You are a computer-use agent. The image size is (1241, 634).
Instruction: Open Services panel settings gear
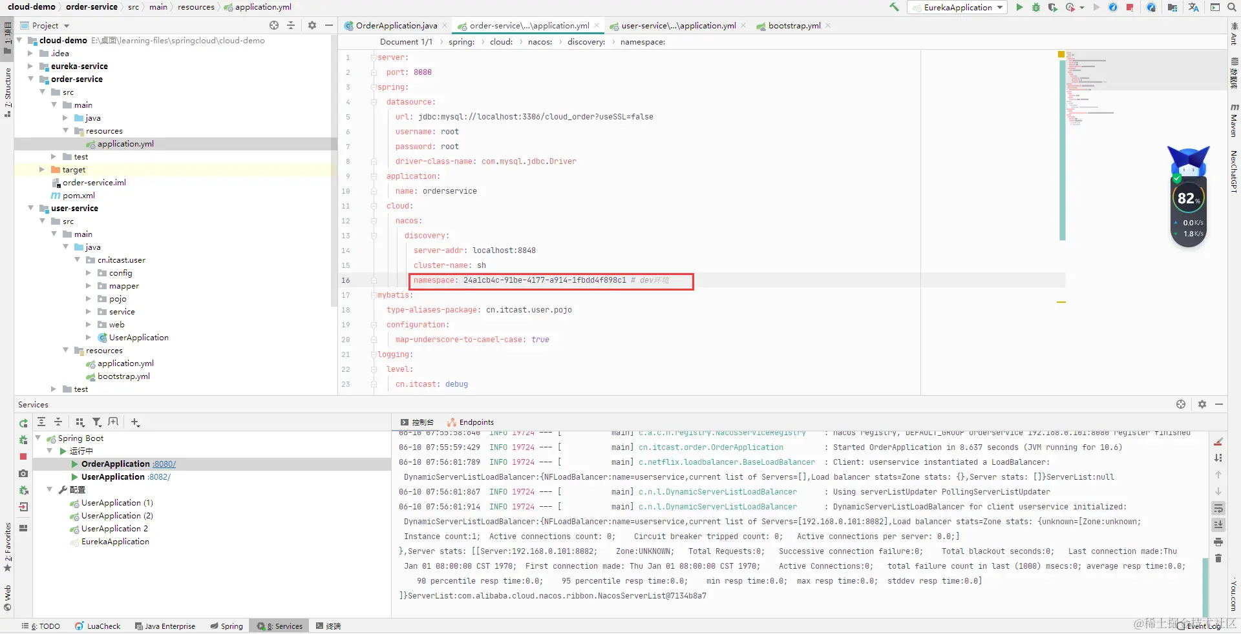click(1202, 404)
